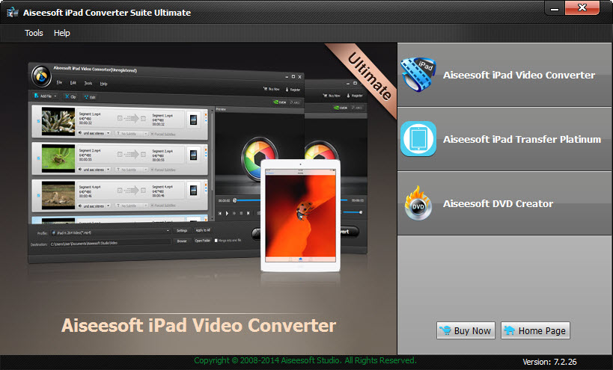Screen dimensions: 613x370
Task: Click the application icon in title bar
Action: click(x=12, y=12)
